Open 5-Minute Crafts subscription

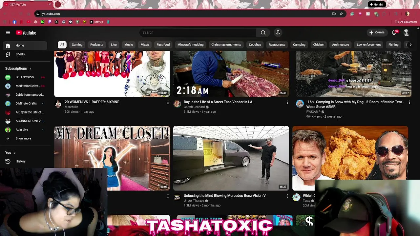(25, 104)
